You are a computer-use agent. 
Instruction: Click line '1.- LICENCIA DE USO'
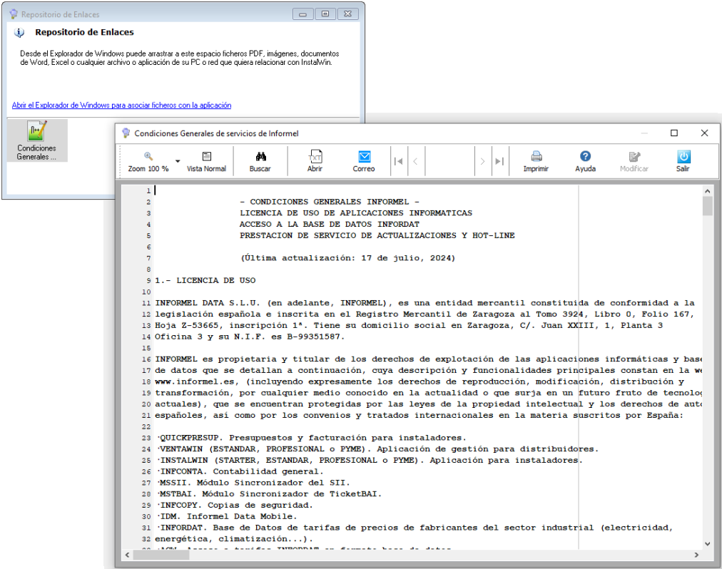pos(205,280)
